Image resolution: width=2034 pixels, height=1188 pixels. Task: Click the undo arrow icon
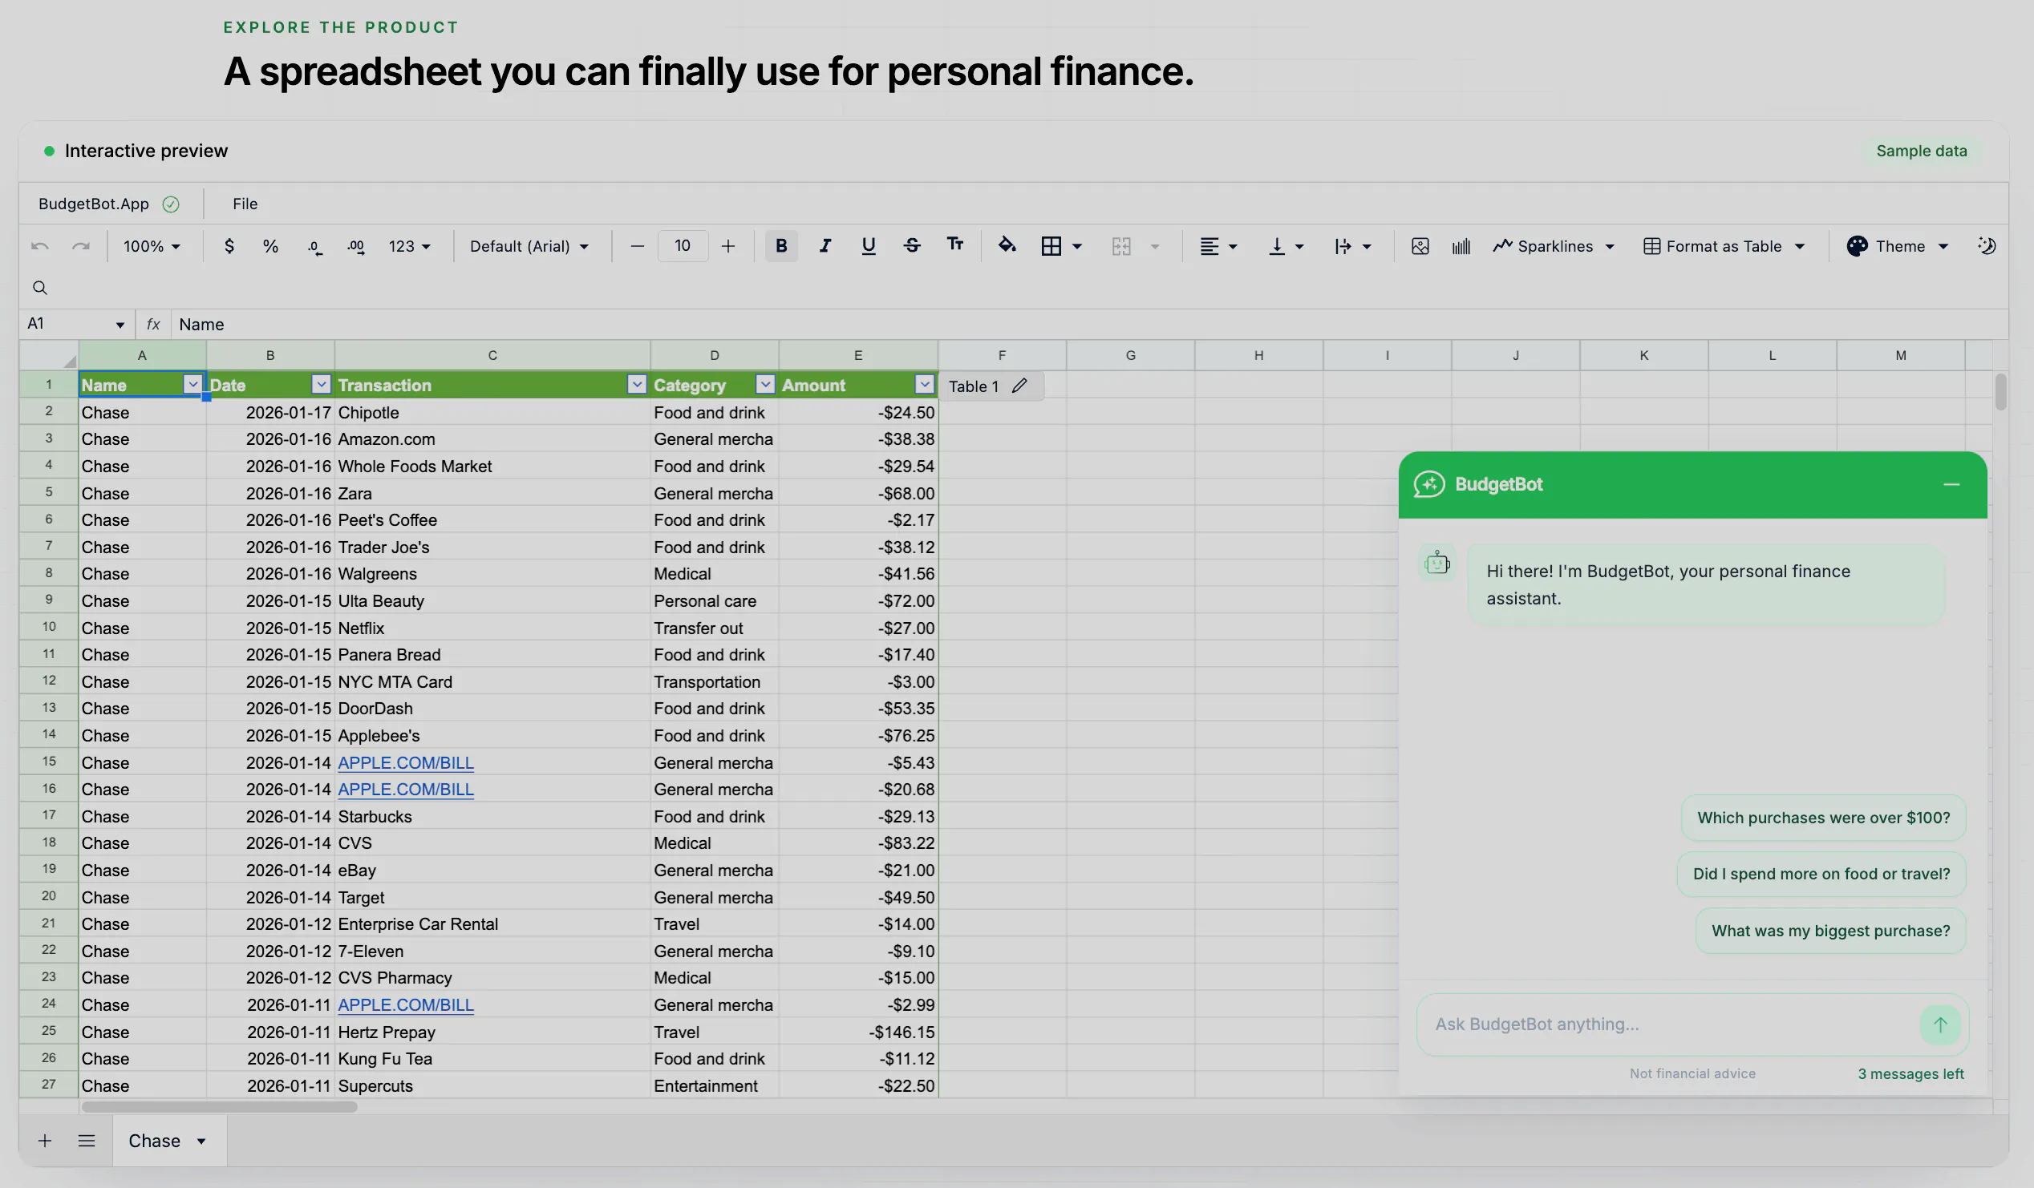tap(39, 246)
